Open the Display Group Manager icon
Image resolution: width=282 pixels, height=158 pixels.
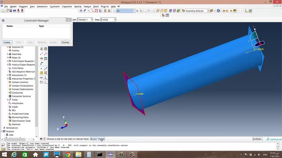250,11
